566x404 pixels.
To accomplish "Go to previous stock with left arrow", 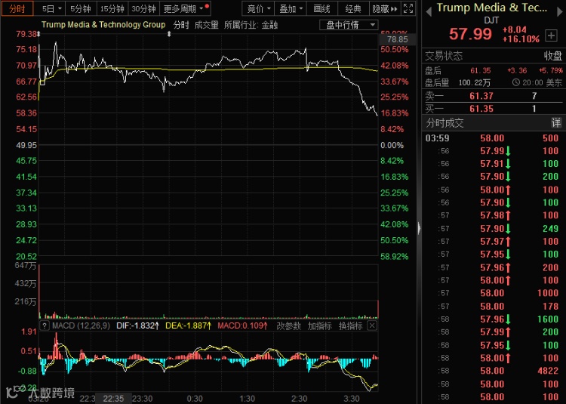I will [429, 12].
